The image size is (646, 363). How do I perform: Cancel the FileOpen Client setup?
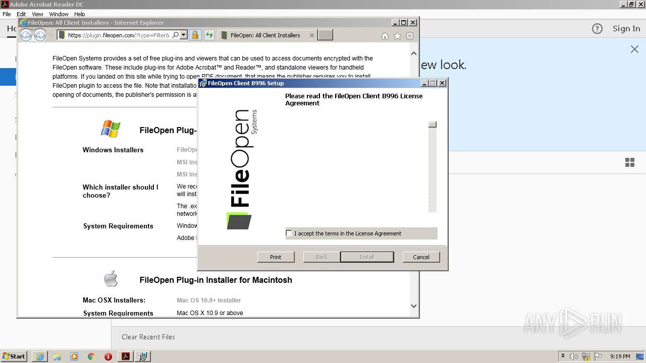(x=421, y=257)
